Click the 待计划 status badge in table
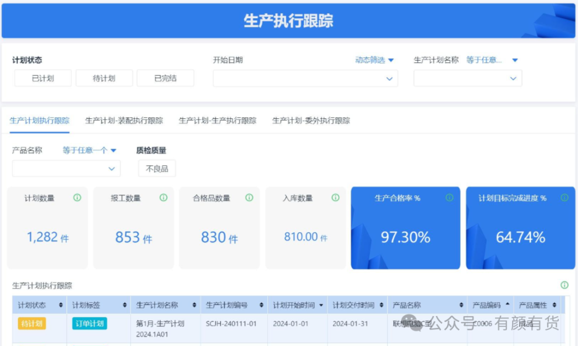The image size is (578, 346). pos(32,324)
